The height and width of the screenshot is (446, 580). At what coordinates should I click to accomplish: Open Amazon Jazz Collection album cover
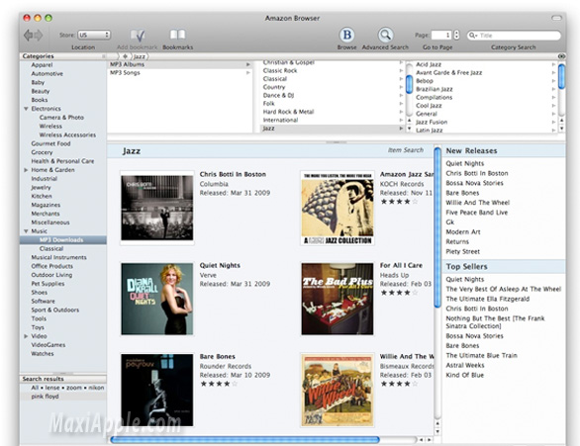[x=338, y=208]
